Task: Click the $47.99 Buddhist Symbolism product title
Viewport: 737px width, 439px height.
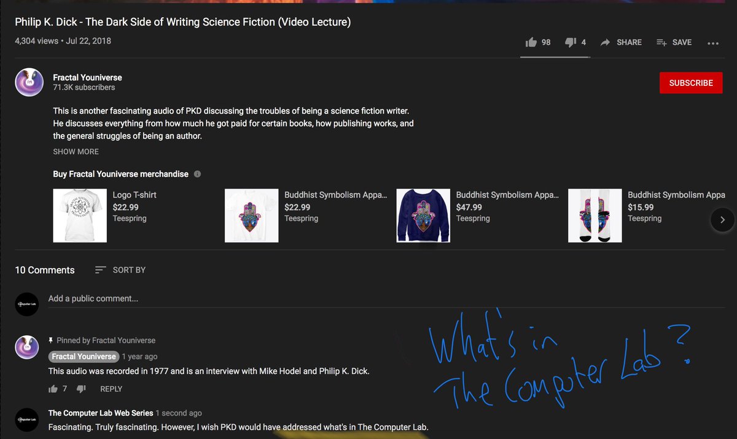Action: (x=507, y=195)
